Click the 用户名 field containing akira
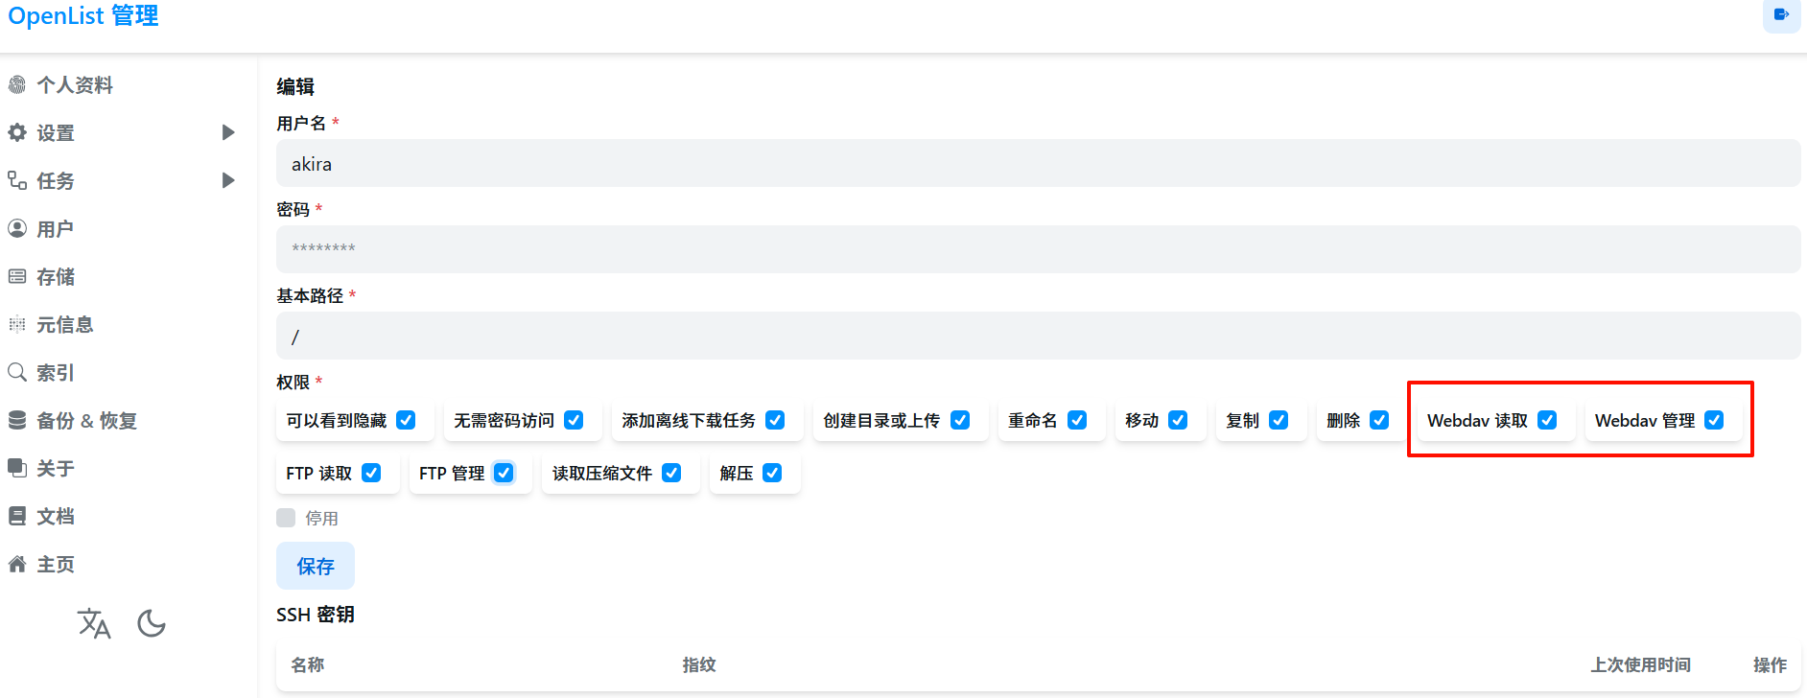The width and height of the screenshot is (1807, 698). [1038, 163]
